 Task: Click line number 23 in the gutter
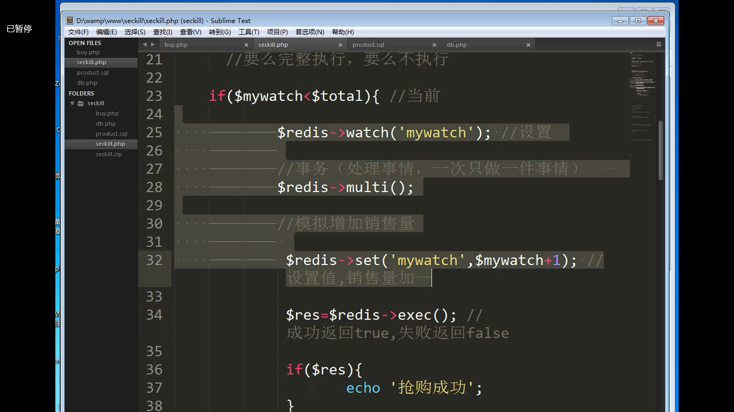pyautogui.click(x=154, y=96)
